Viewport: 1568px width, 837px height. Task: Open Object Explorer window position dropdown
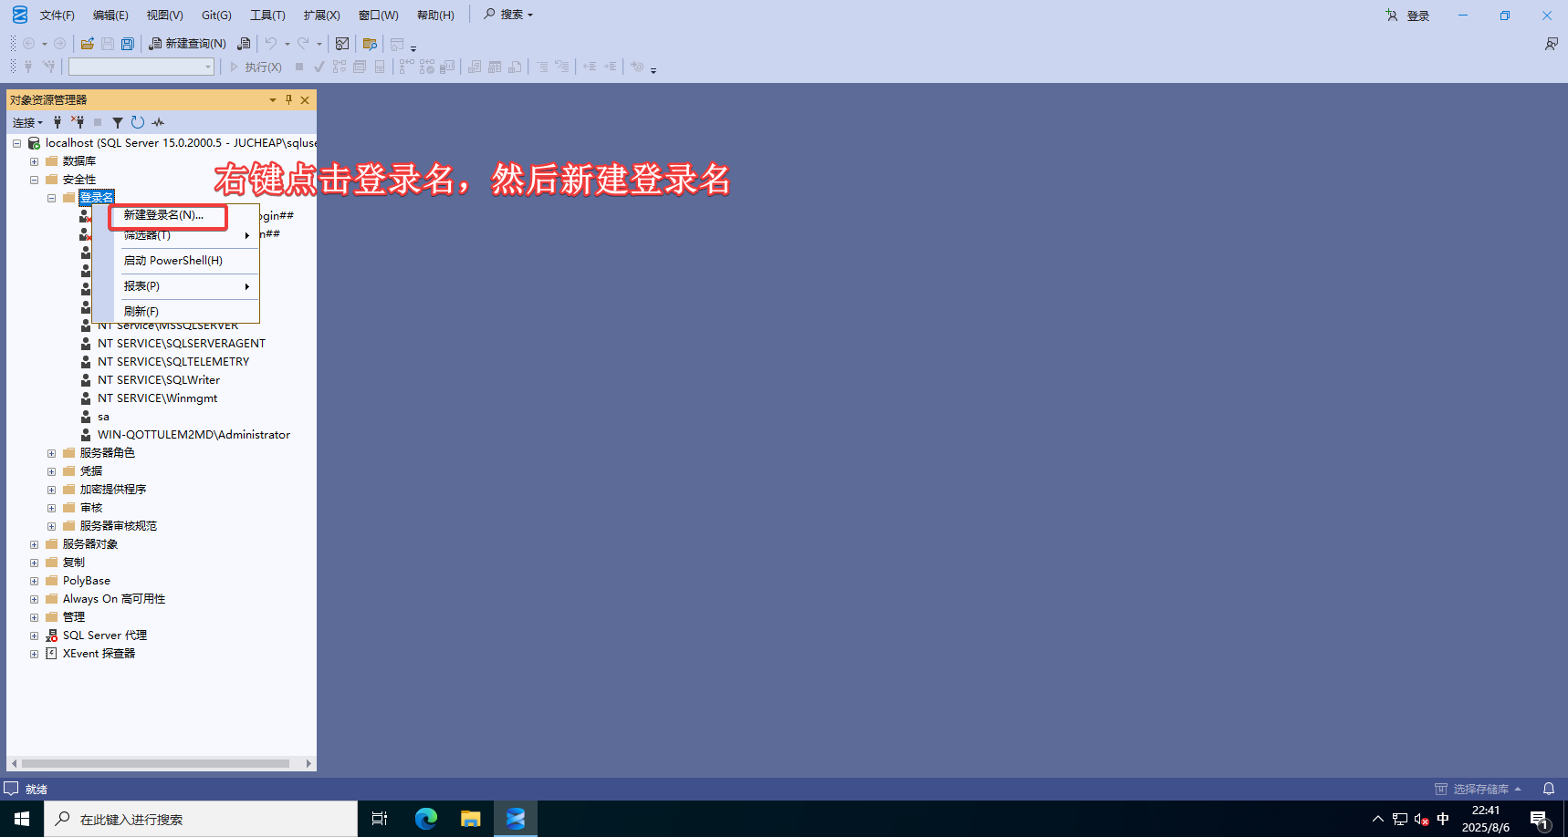coord(273,99)
